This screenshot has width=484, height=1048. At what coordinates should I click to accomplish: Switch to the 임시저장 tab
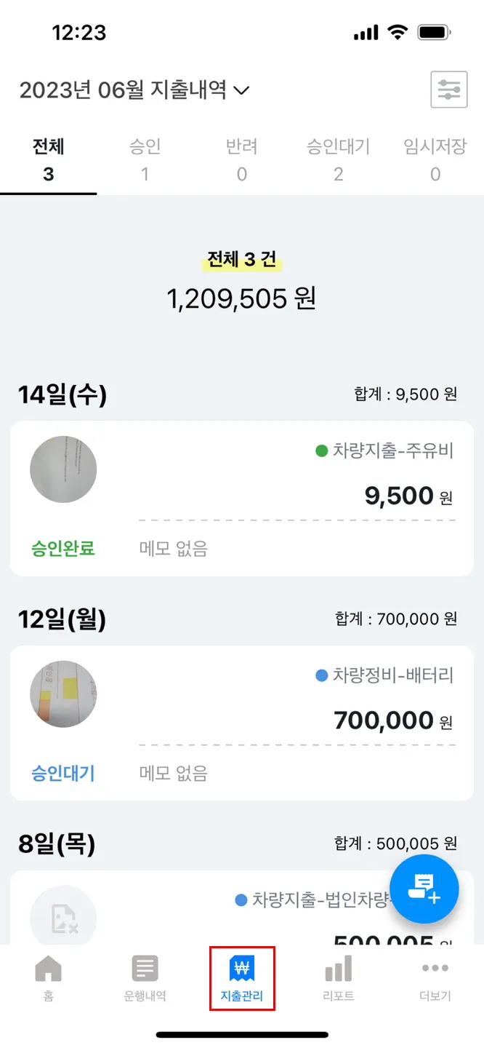click(x=435, y=159)
